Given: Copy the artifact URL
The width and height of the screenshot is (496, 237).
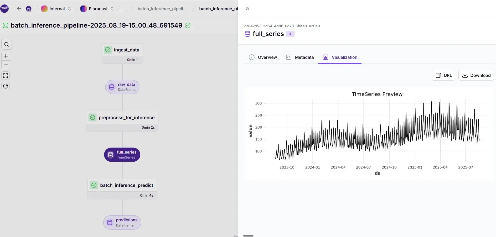Looking at the screenshot, I should coord(443,75).
